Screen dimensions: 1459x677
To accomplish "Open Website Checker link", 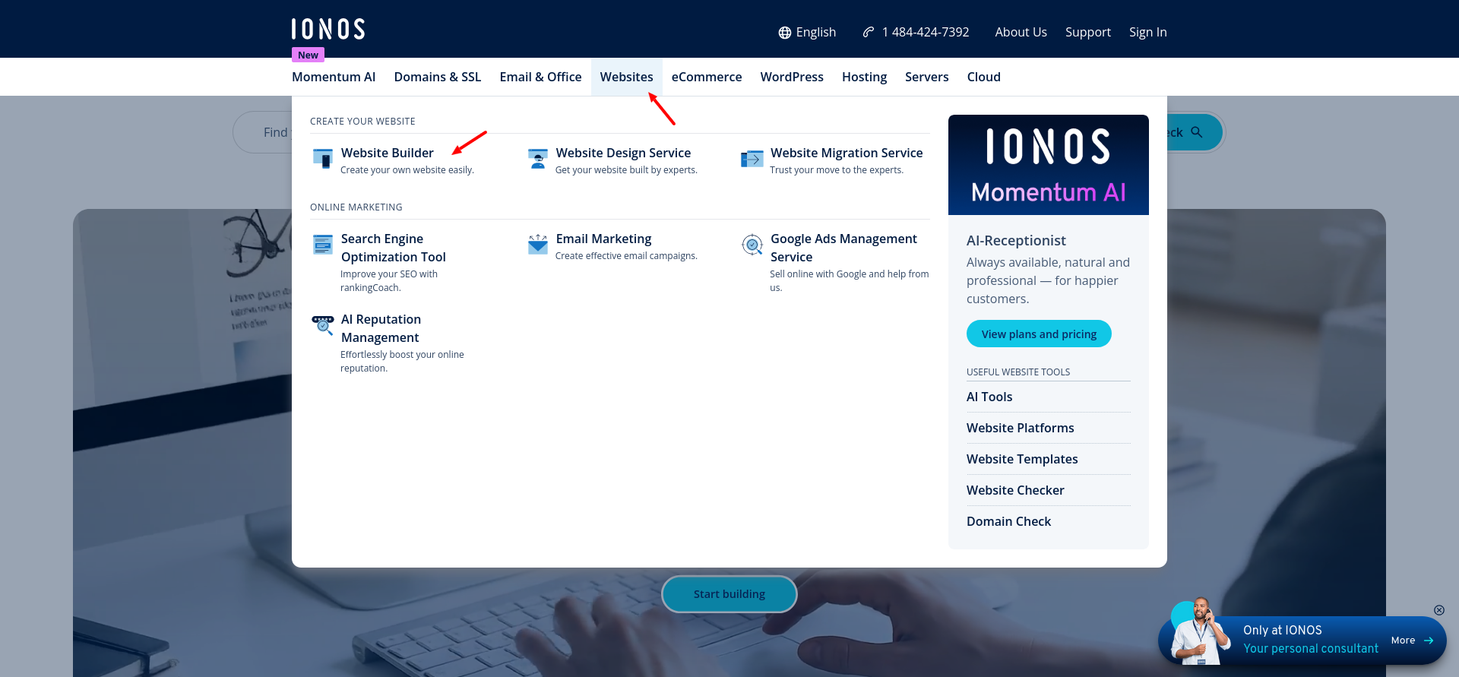I will point(1015,490).
